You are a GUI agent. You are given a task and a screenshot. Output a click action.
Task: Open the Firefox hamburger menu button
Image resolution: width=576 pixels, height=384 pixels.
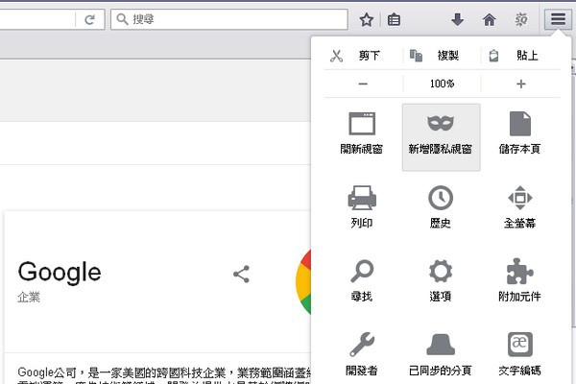pyautogui.click(x=558, y=19)
